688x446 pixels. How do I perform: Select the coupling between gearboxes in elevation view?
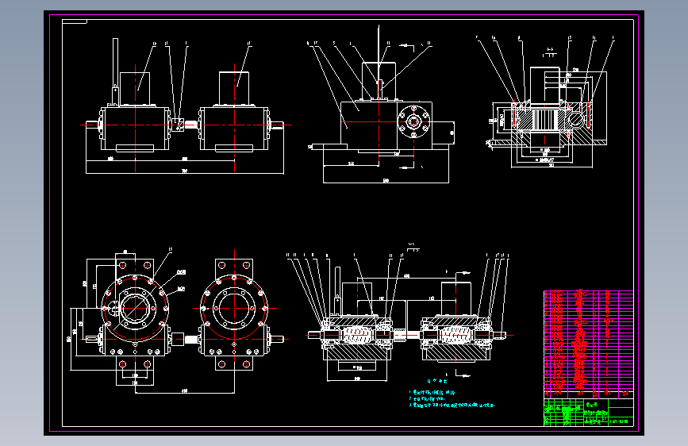pyautogui.click(x=178, y=125)
